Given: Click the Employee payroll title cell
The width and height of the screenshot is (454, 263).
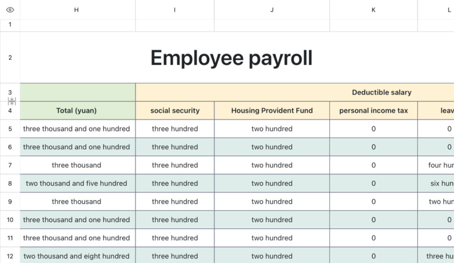Looking at the screenshot, I should tap(232, 58).
